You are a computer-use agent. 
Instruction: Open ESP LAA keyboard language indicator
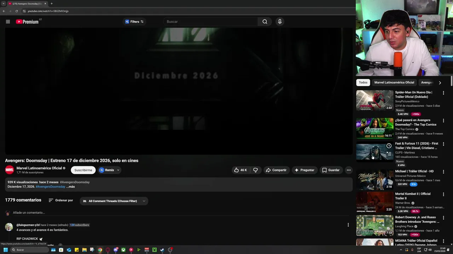[419, 250]
